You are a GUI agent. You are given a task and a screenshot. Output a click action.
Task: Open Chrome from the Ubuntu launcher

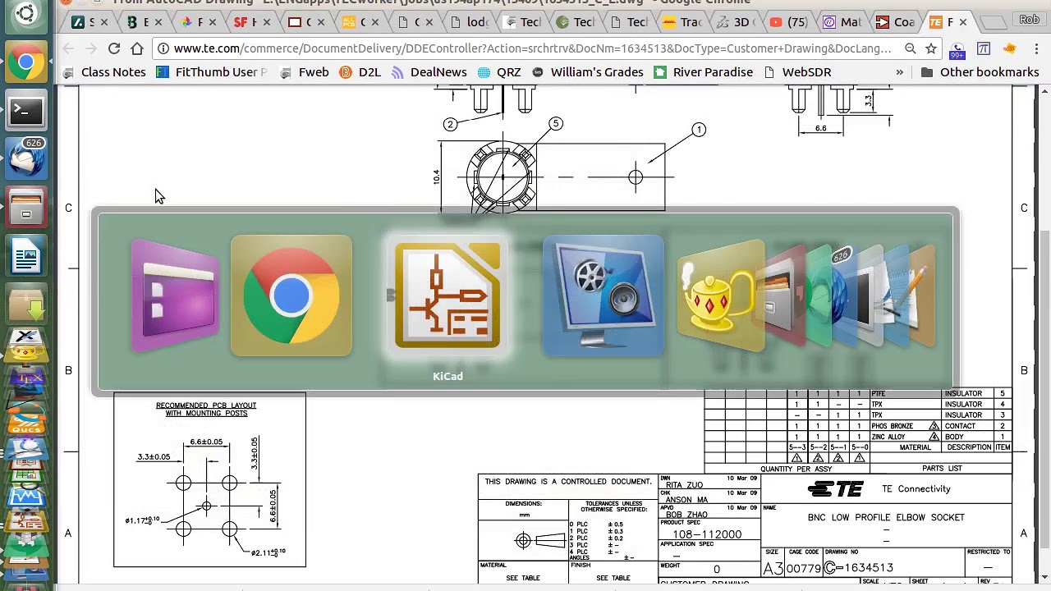coord(26,63)
